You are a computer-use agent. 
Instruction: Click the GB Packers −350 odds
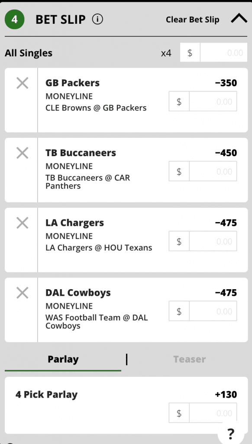(x=226, y=83)
